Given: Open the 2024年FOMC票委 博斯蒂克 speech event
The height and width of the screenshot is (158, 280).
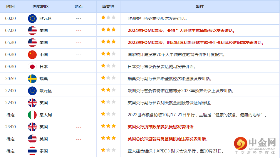Looking at the screenshot, I should click(x=181, y=31).
